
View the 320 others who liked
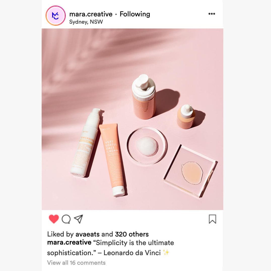point(132,234)
